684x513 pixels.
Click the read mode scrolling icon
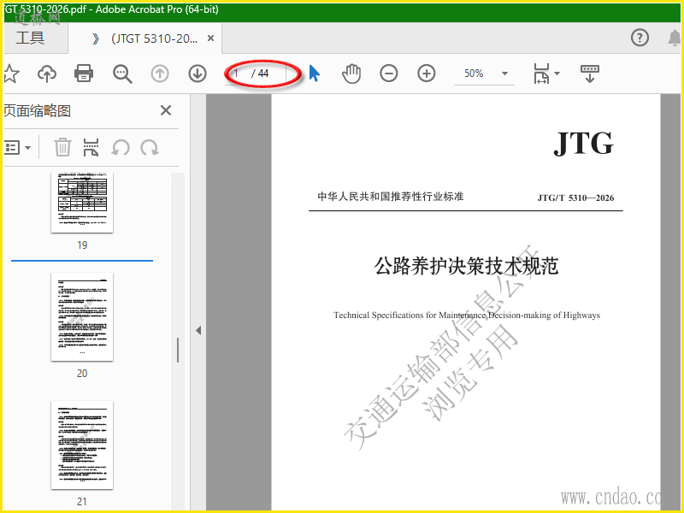pyautogui.click(x=590, y=74)
